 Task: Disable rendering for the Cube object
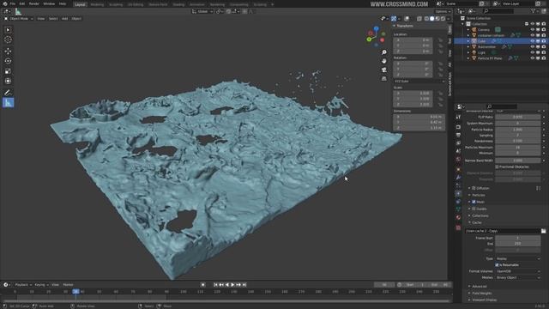pyautogui.click(x=543, y=41)
